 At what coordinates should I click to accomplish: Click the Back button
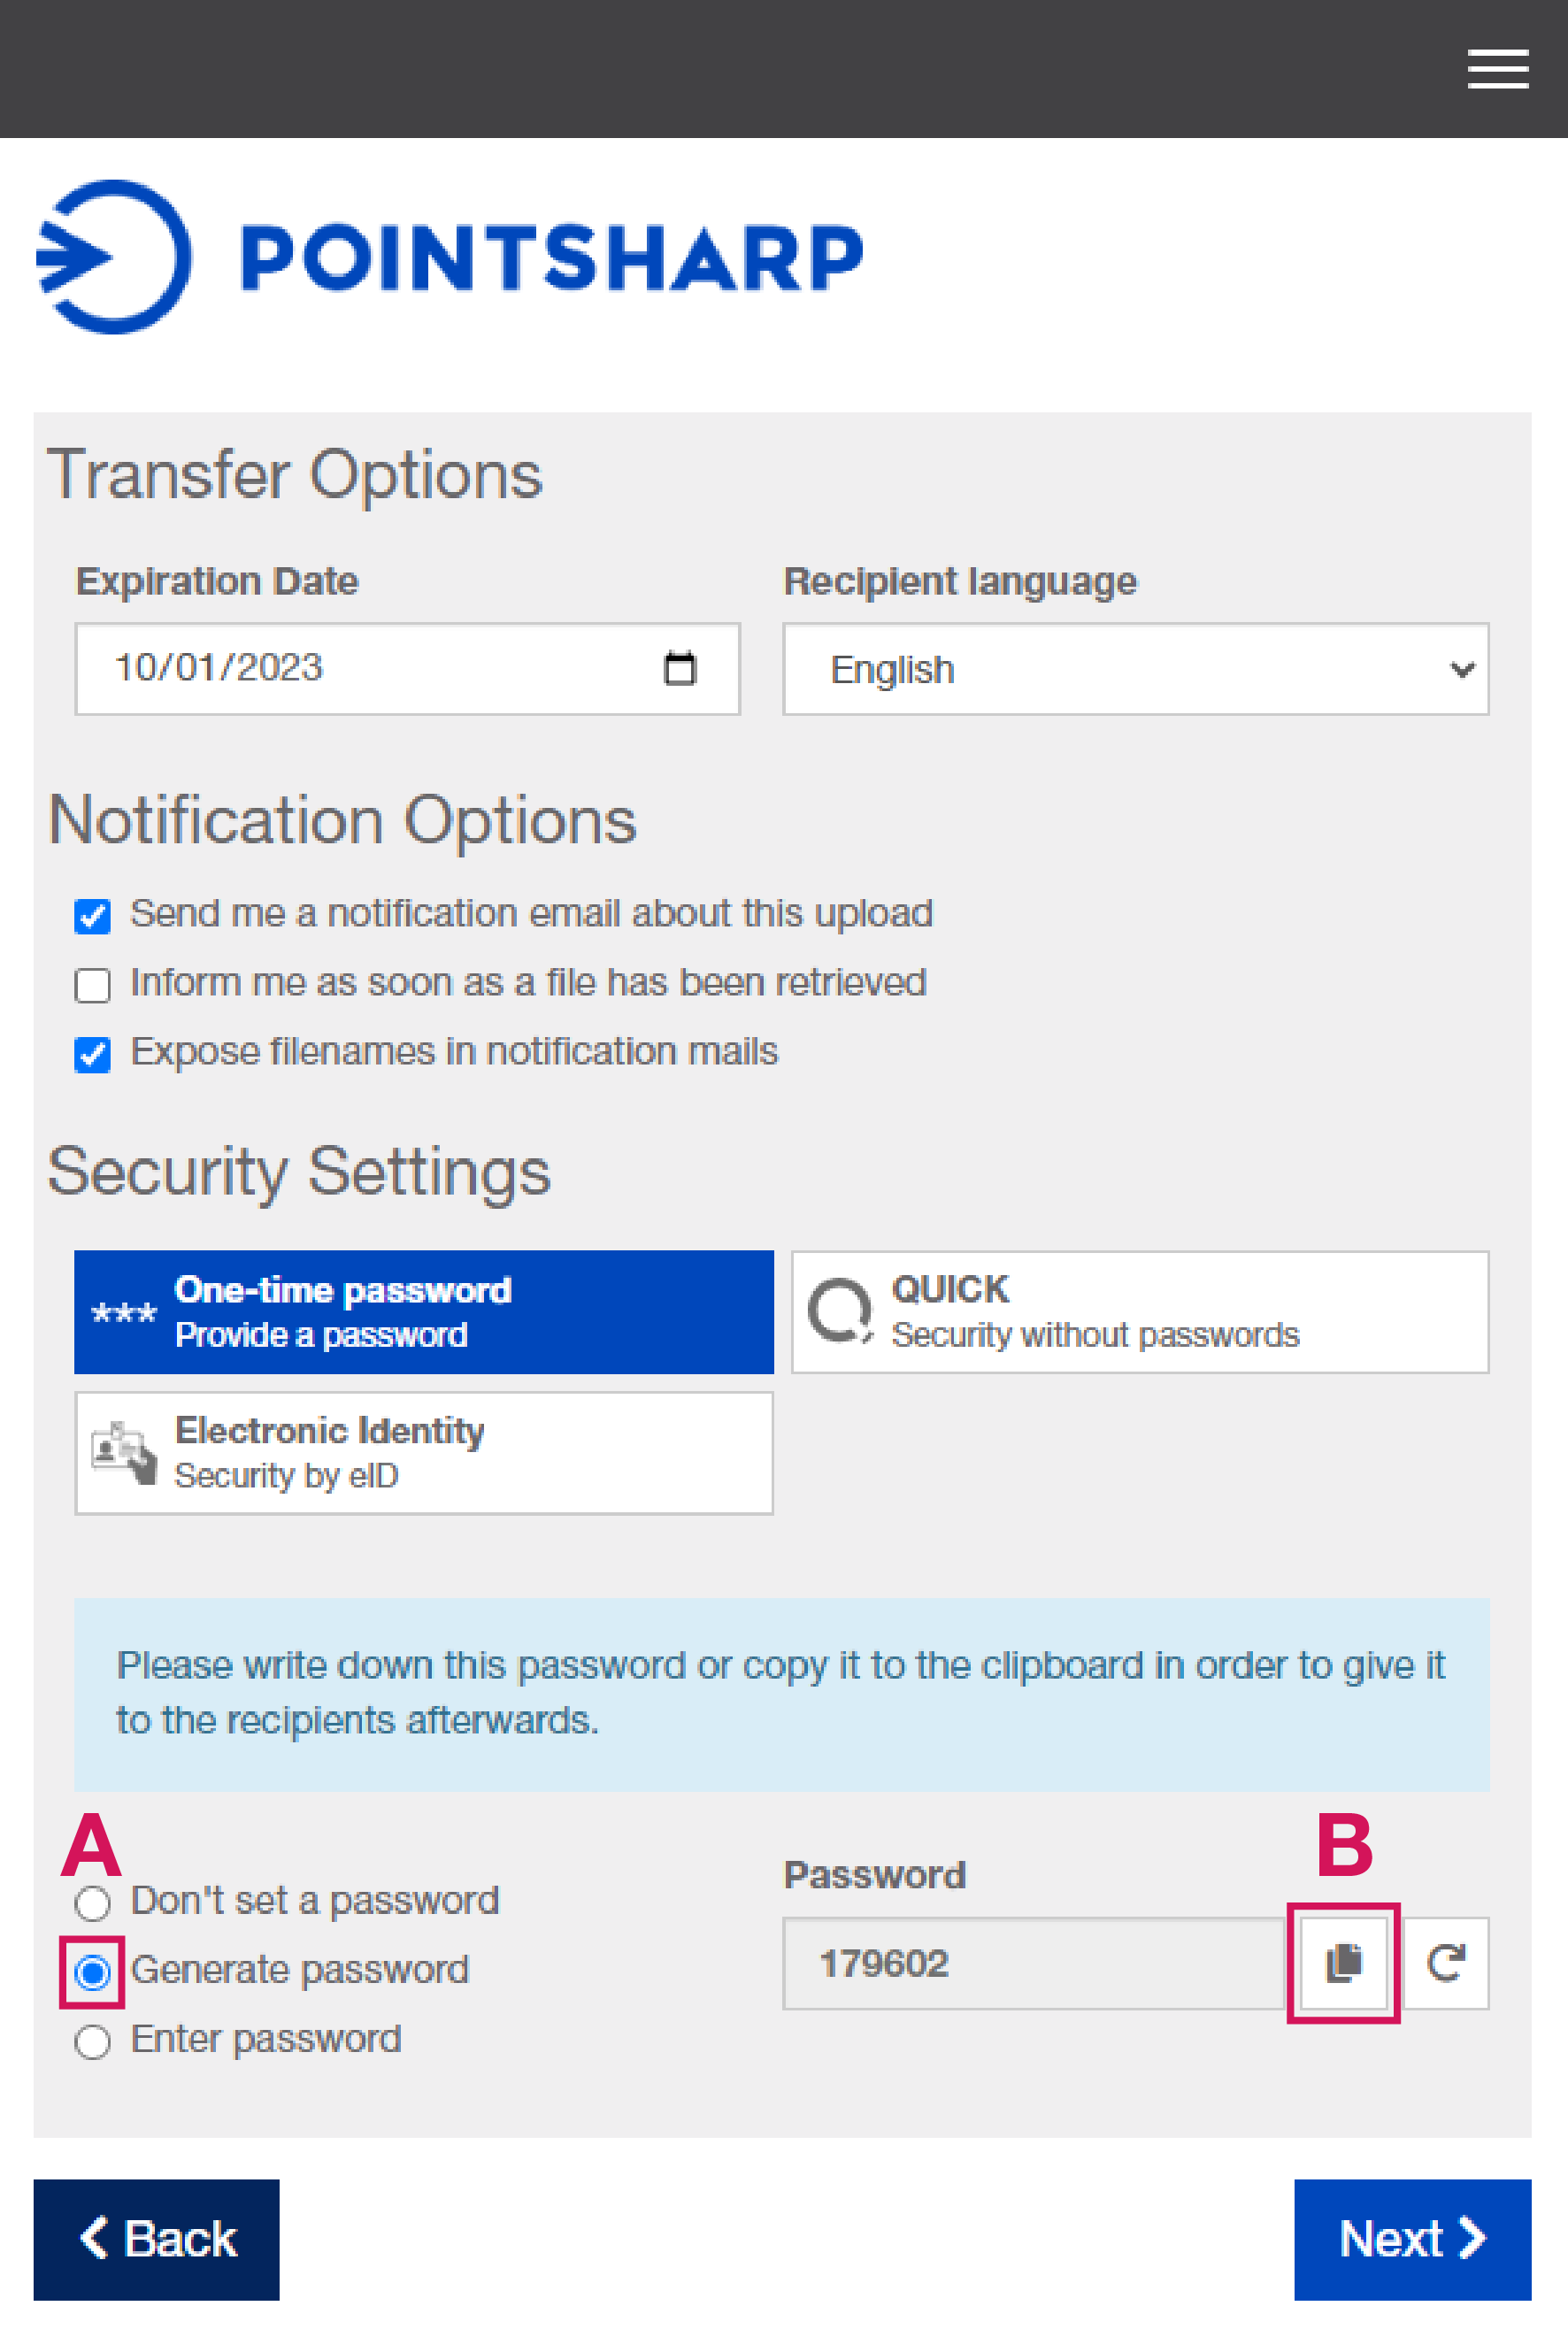pos(156,2239)
